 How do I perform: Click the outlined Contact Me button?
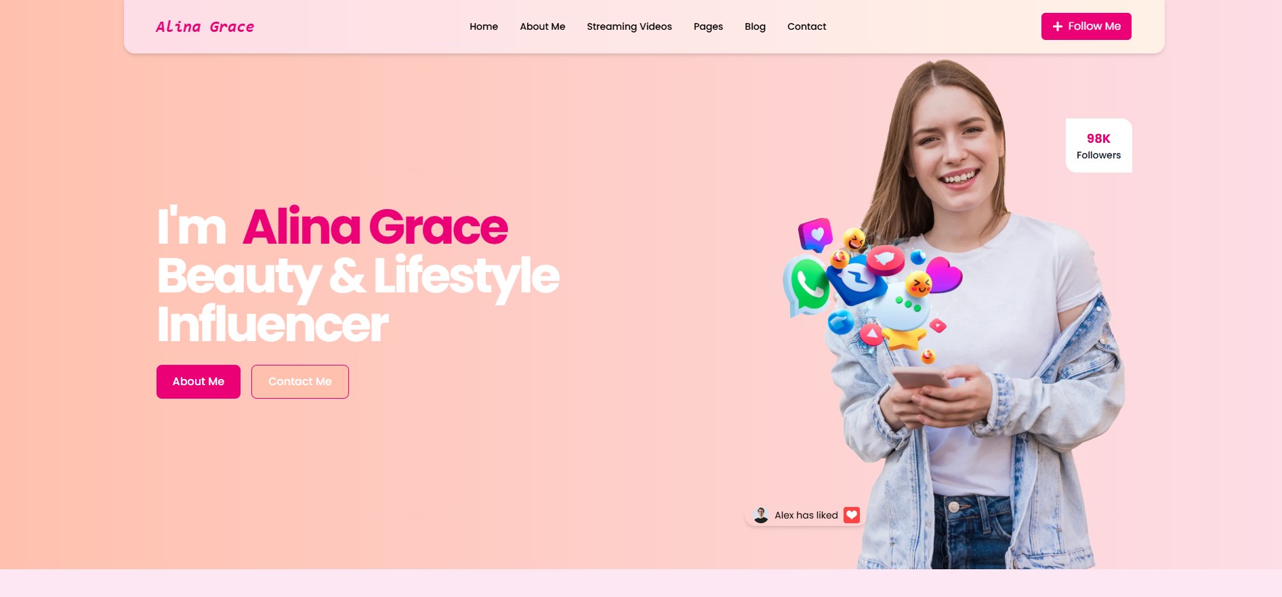[x=300, y=382]
